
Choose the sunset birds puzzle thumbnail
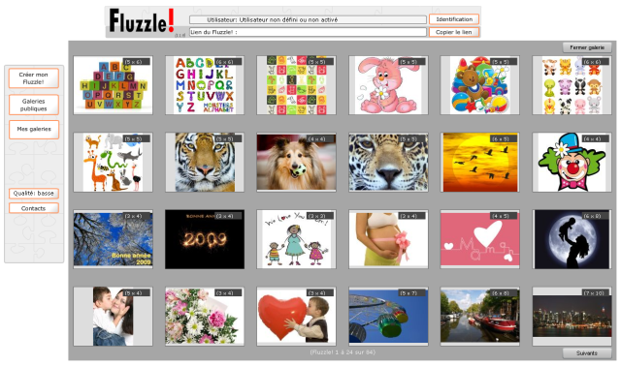click(480, 162)
